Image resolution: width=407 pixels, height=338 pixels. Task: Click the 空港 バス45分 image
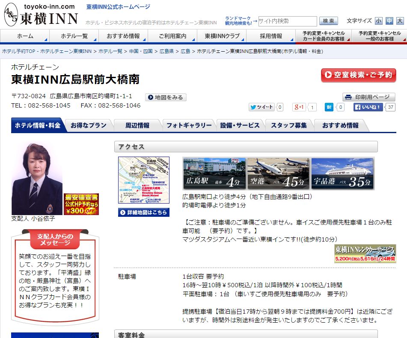pos(278,173)
